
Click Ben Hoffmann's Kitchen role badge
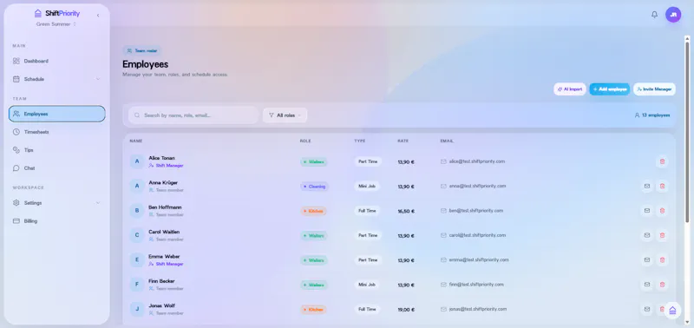[x=313, y=211]
